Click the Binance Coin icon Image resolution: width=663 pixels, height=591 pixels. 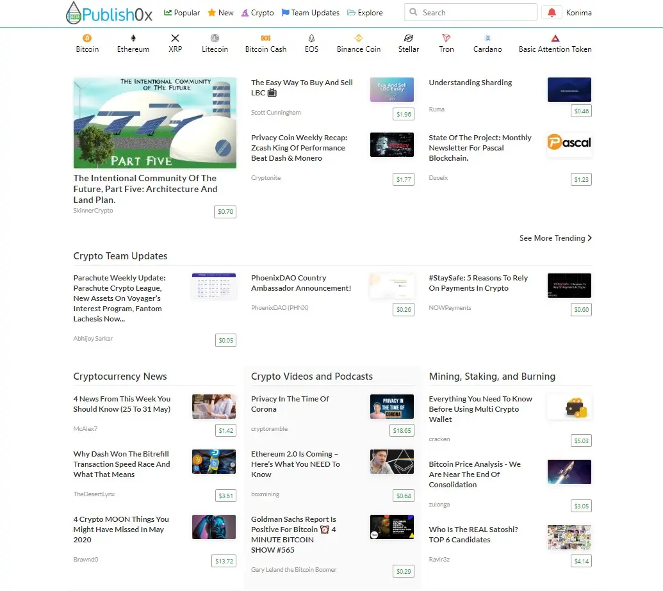(x=359, y=38)
